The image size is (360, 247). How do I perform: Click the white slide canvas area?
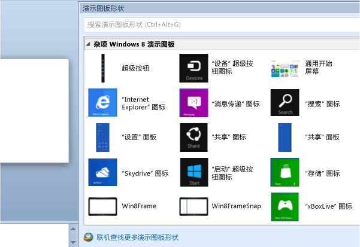34,111
